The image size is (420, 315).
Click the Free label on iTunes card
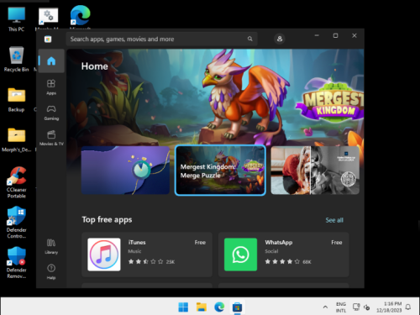(200, 242)
